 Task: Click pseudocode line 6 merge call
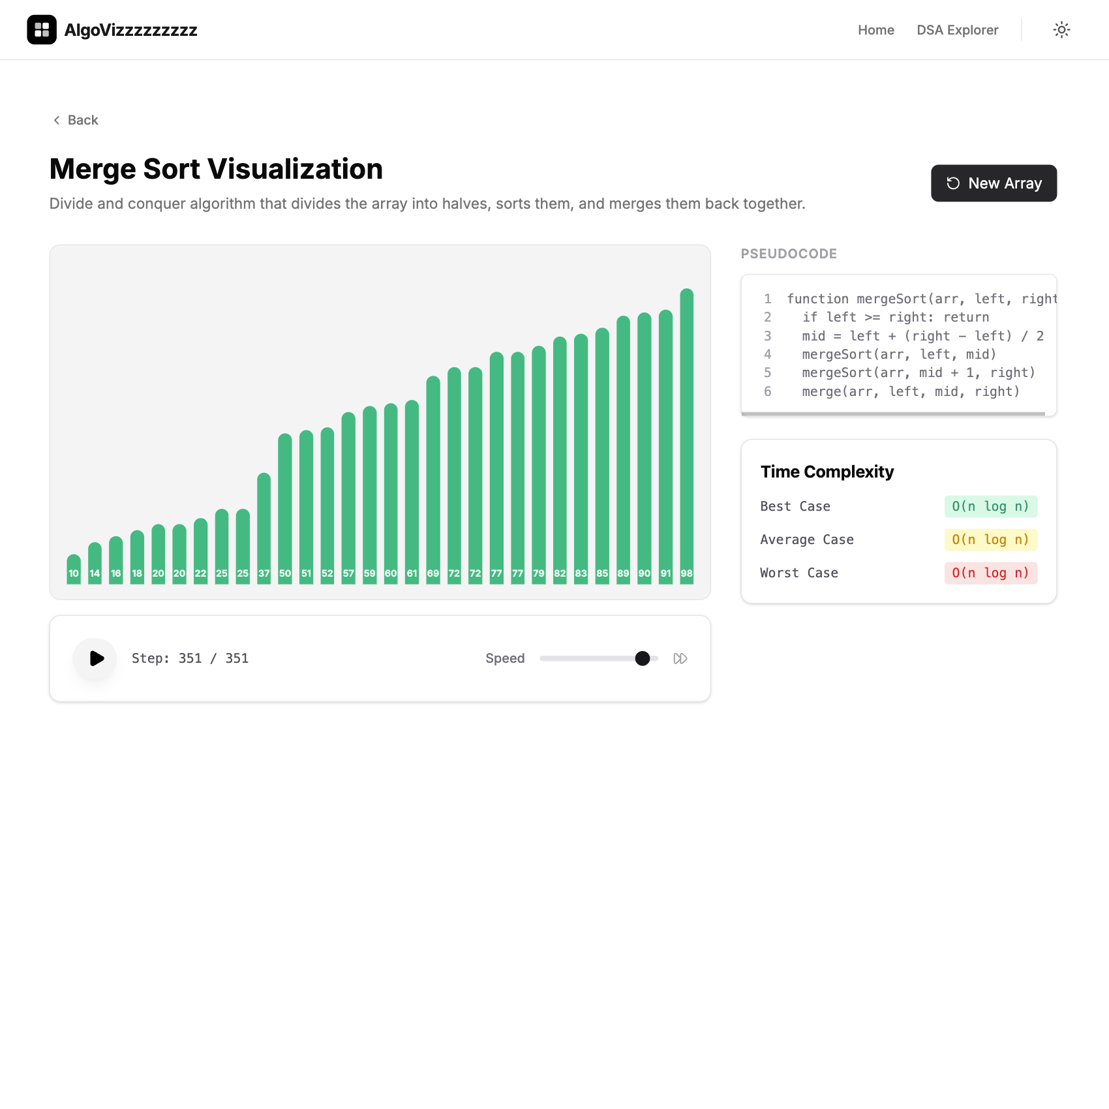[x=910, y=391]
